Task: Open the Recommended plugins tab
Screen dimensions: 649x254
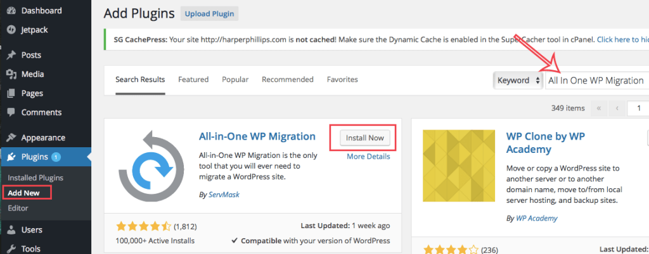Action: coord(287,80)
